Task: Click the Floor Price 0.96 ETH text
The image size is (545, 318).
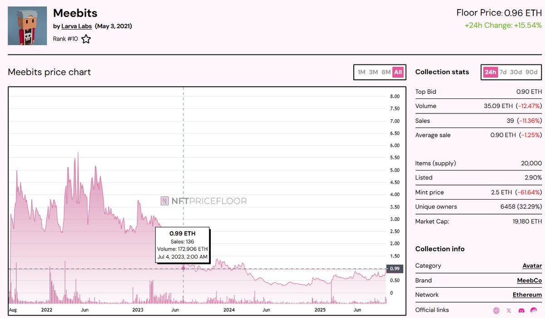Action: tap(499, 13)
